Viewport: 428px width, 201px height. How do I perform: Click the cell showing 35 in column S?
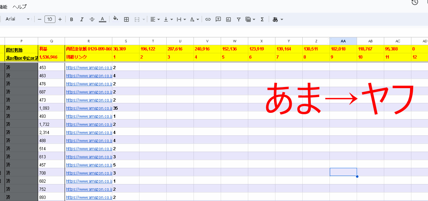pyautogui.click(x=126, y=108)
